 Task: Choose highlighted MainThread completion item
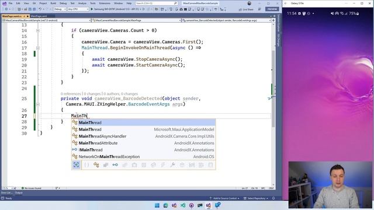coord(143,123)
